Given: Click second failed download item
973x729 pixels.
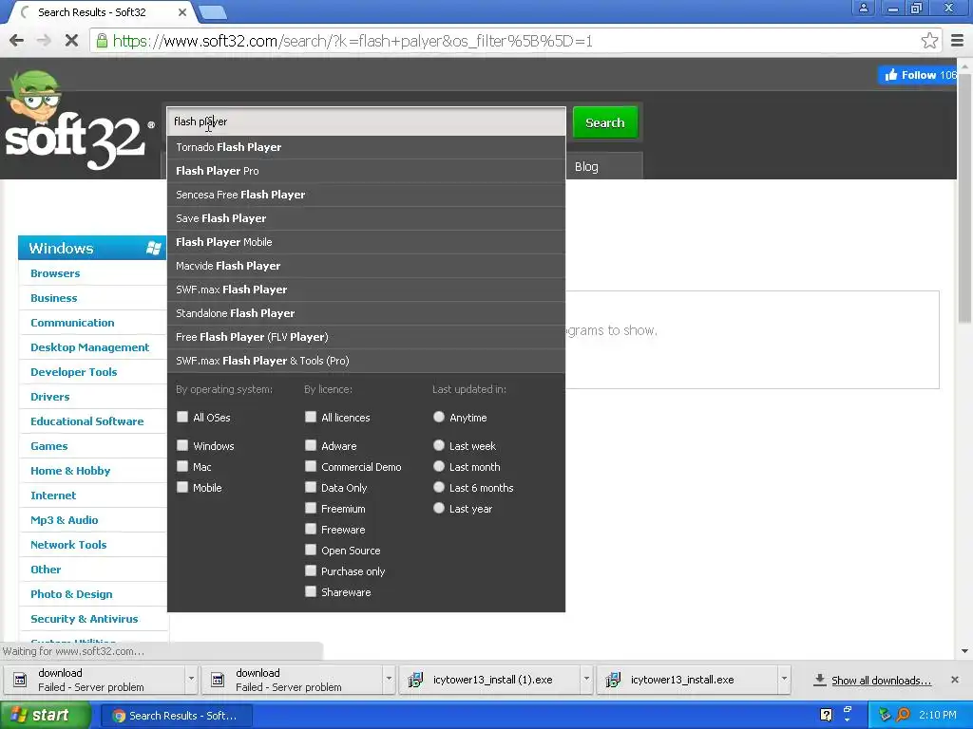Looking at the screenshot, I should (x=292, y=680).
